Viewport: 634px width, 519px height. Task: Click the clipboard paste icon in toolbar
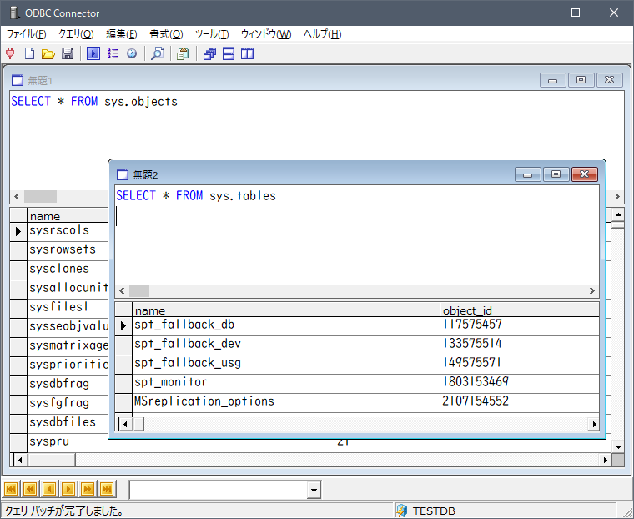[x=183, y=53]
